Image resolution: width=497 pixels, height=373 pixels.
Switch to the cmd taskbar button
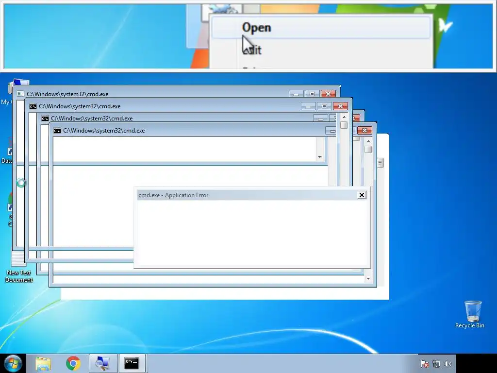click(132, 363)
